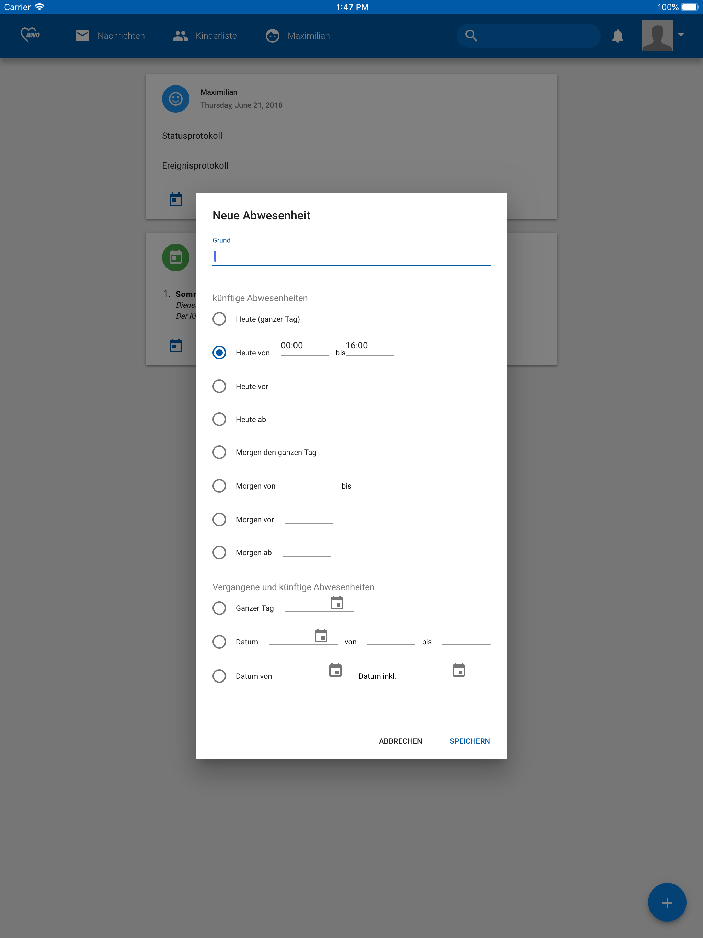Expand the user profile dropdown arrow

click(x=681, y=35)
